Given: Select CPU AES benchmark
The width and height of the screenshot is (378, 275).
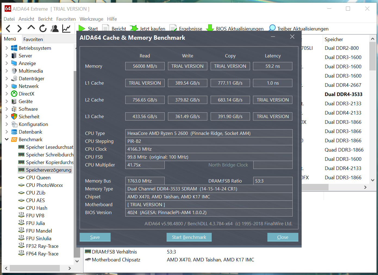Looking at the screenshot, I should click(35, 200).
